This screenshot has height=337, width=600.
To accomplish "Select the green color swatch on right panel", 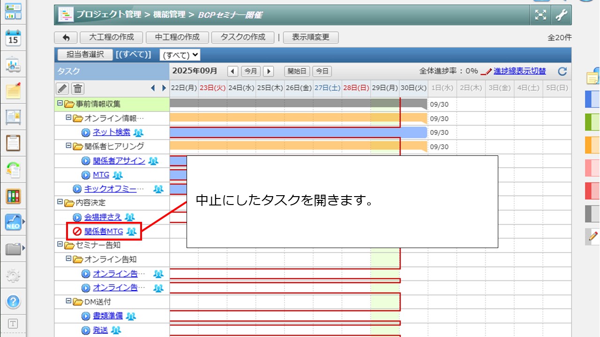I will (592, 122).
